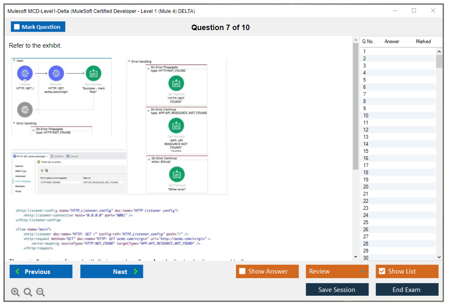
Task: Click the zoom out magnifier icon
Action: 41,292
